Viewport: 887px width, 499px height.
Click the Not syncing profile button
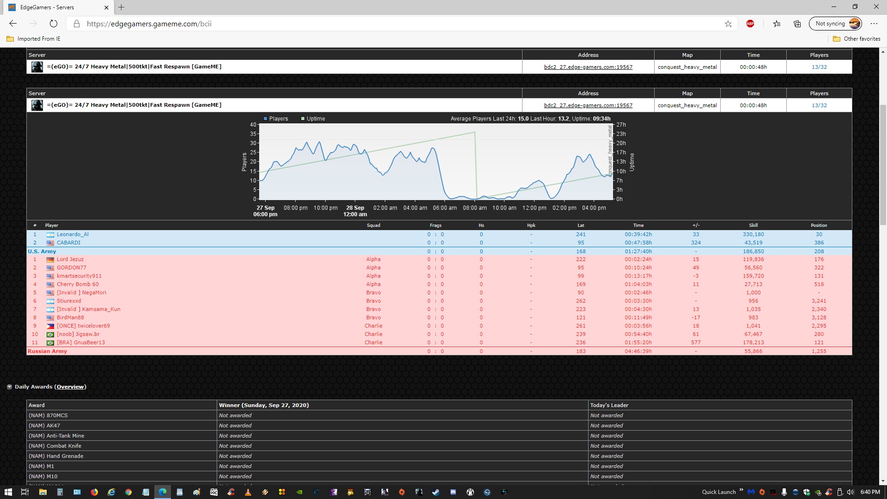(835, 24)
